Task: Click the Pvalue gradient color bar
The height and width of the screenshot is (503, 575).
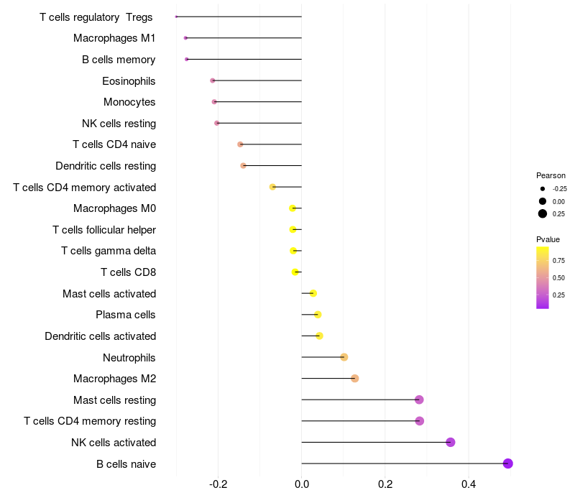Action: pyautogui.click(x=543, y=277)
